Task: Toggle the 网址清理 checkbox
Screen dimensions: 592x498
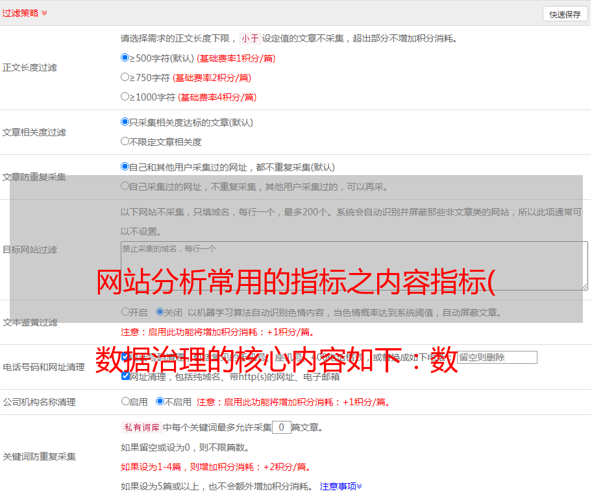Action: pos(125,376)
